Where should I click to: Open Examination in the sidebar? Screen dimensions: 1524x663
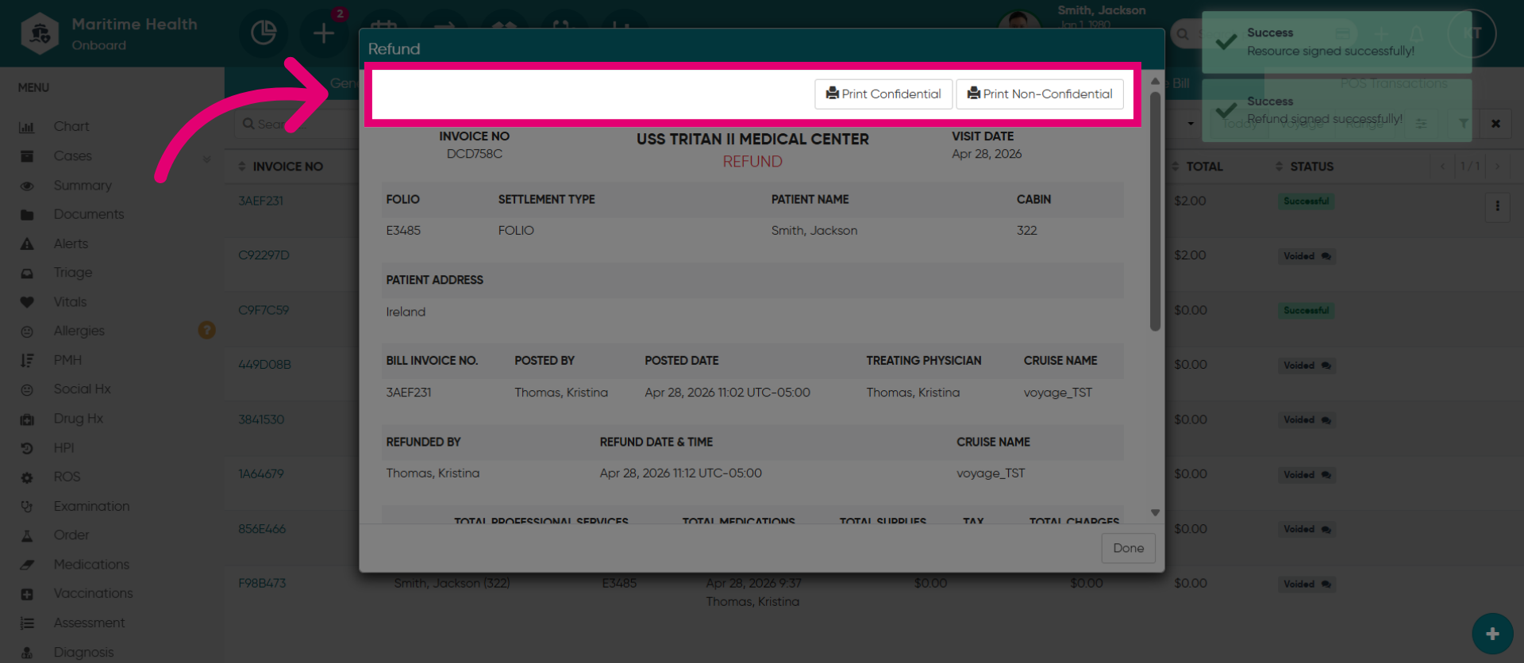click(92, 506)
